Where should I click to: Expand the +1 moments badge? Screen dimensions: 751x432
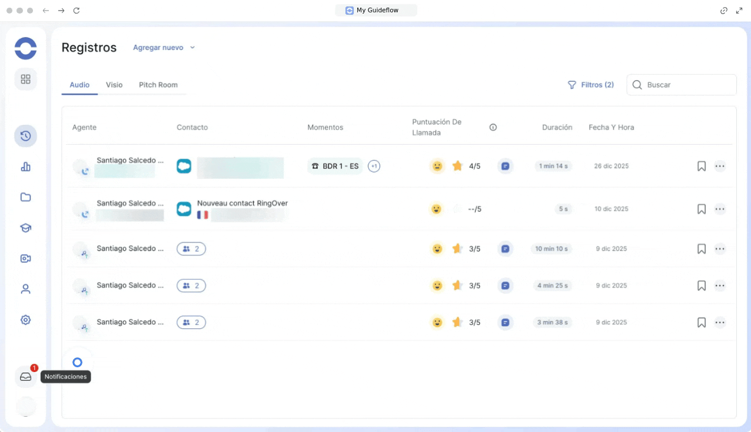click(x=374, y=166)
